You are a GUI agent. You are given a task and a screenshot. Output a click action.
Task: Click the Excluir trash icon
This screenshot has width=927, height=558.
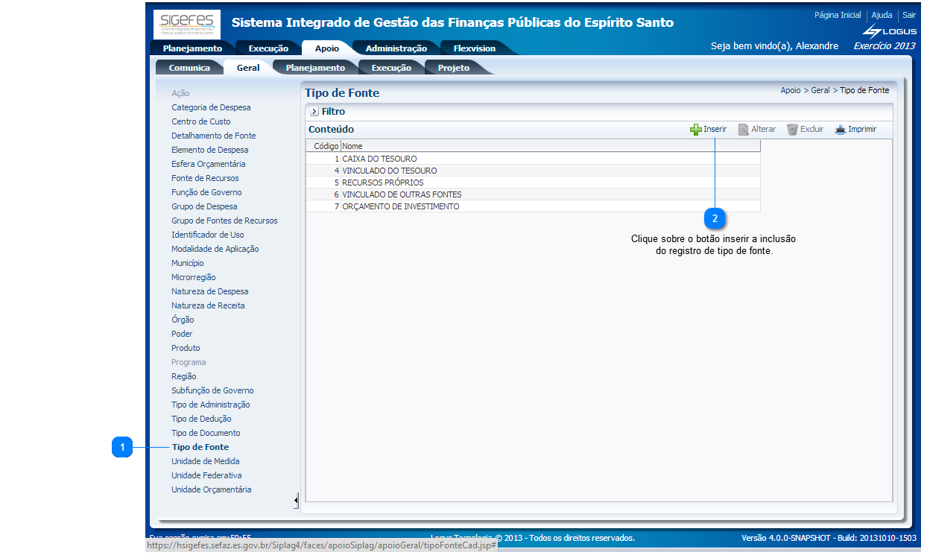792,130
